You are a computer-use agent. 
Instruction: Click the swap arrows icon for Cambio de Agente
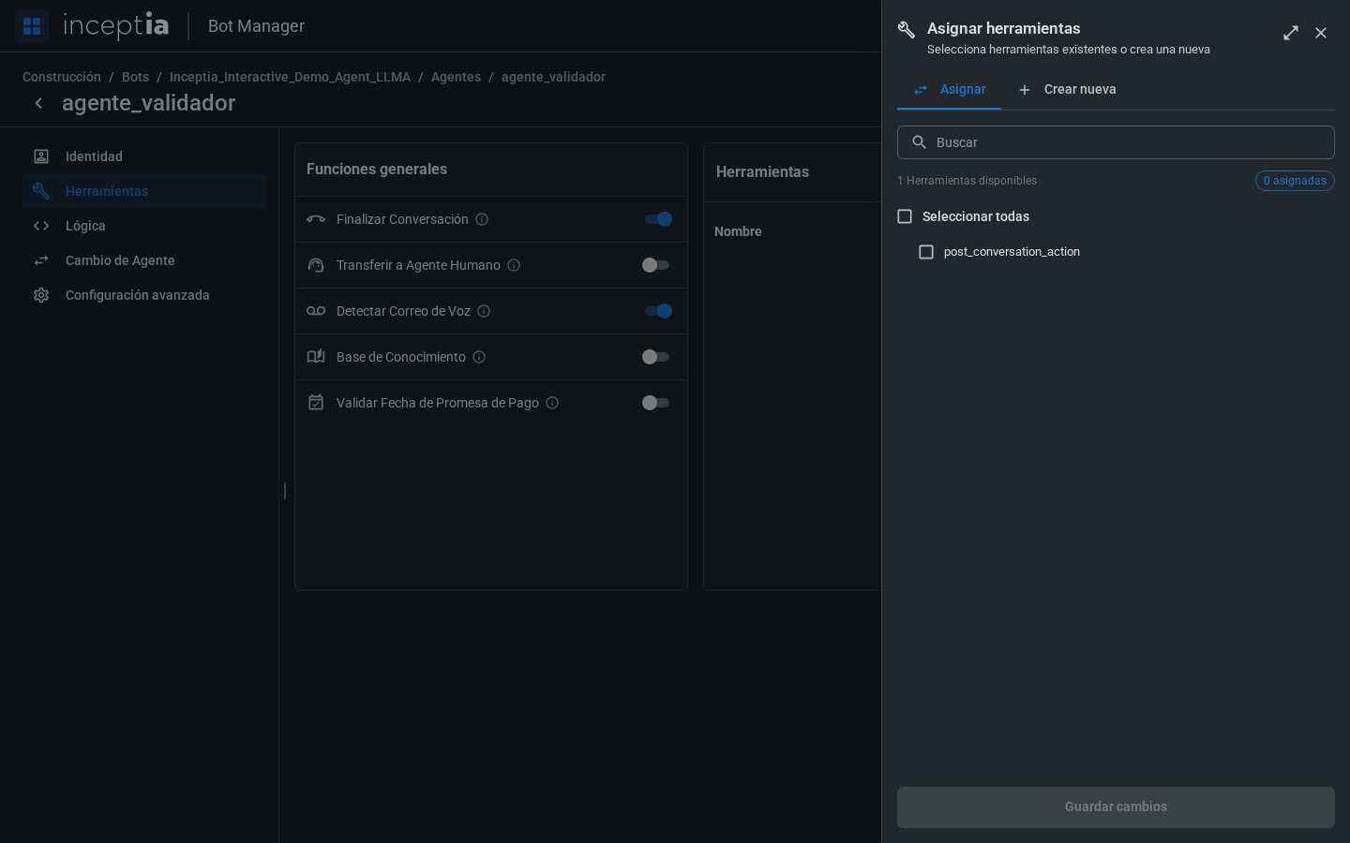(41, 260)
